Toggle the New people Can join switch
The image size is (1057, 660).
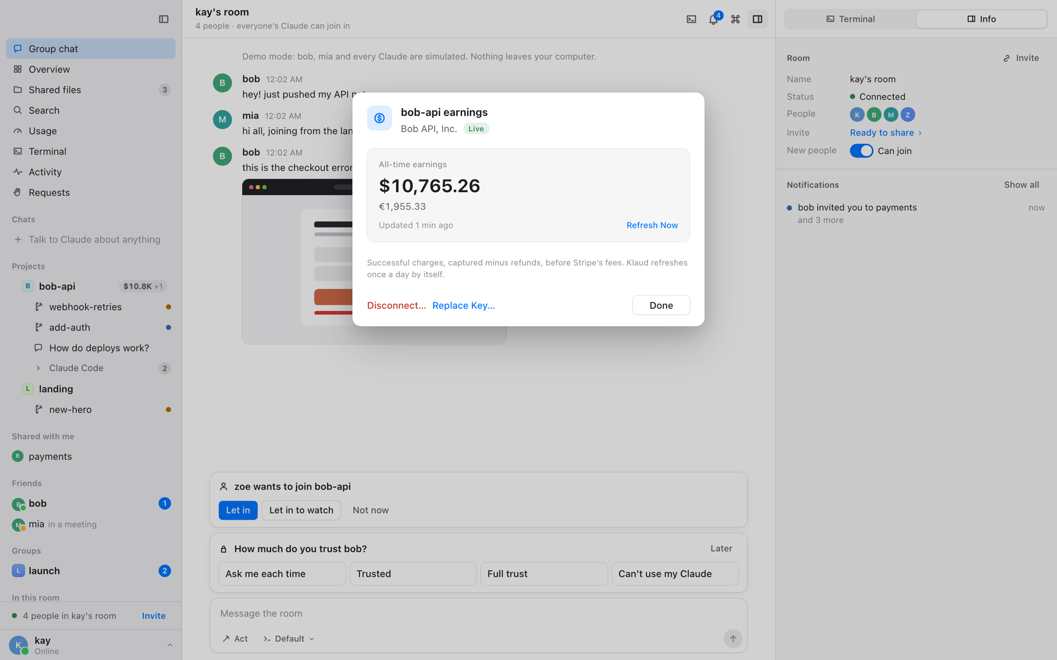coord(861,151)
